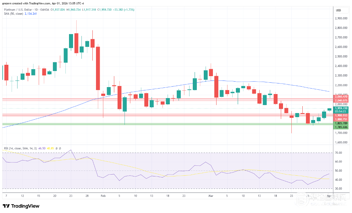Image resolution: width=352 pixels, height=213 pixels.
Task: Click the red 2,040.075 price level label
Action: point(340,100)
